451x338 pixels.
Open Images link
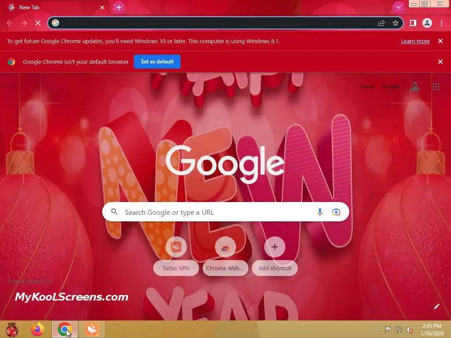pyautogui.click(x=390, y=87)
